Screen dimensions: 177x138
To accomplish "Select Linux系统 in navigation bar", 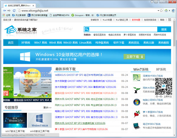I will (85, 43).
